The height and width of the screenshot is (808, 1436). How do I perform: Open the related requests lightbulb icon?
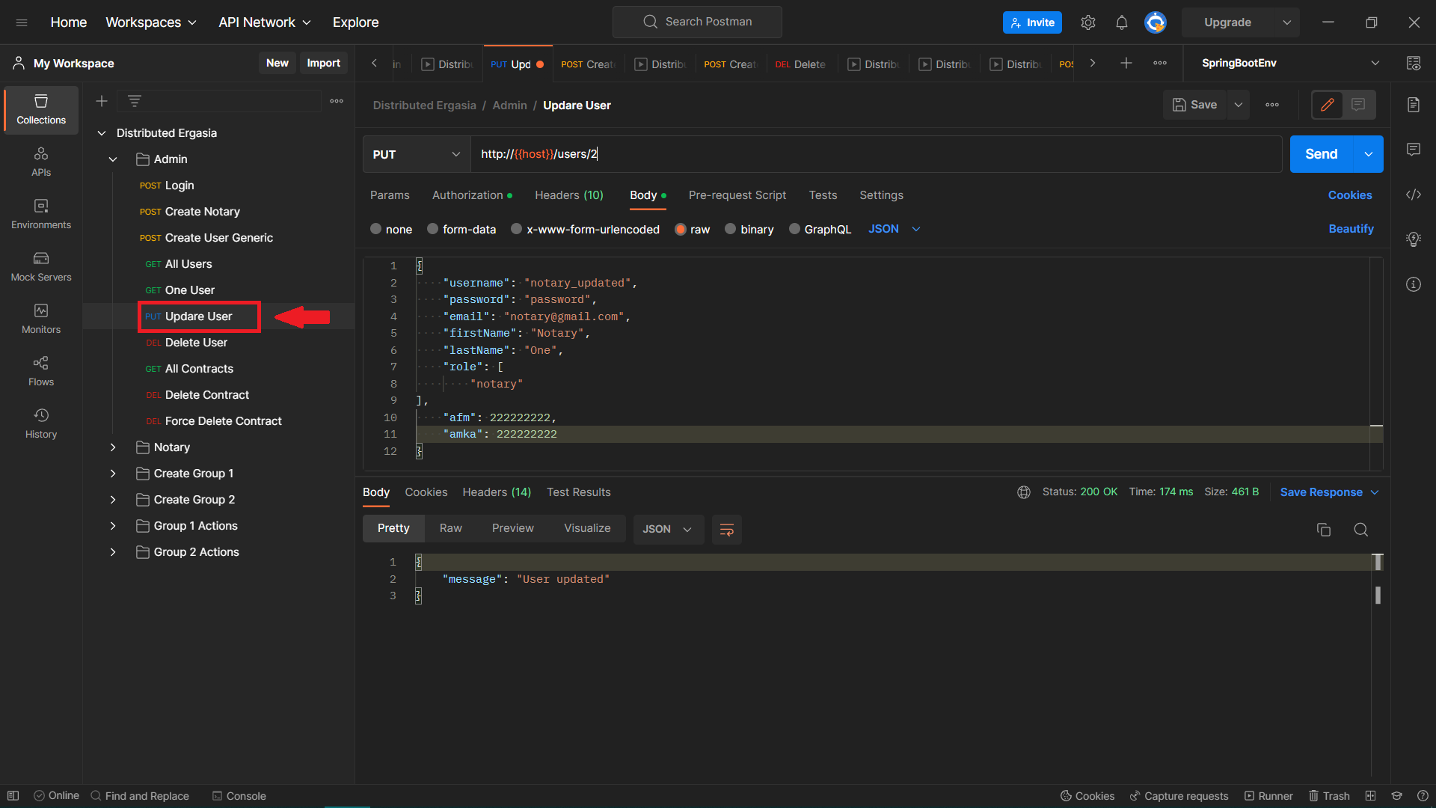[1414, 239]
